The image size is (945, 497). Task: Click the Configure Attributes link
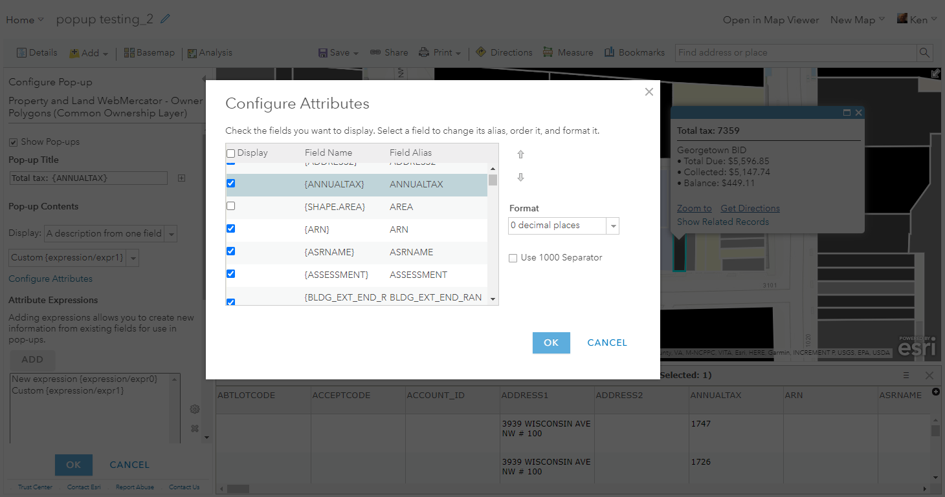pos(50,279)
